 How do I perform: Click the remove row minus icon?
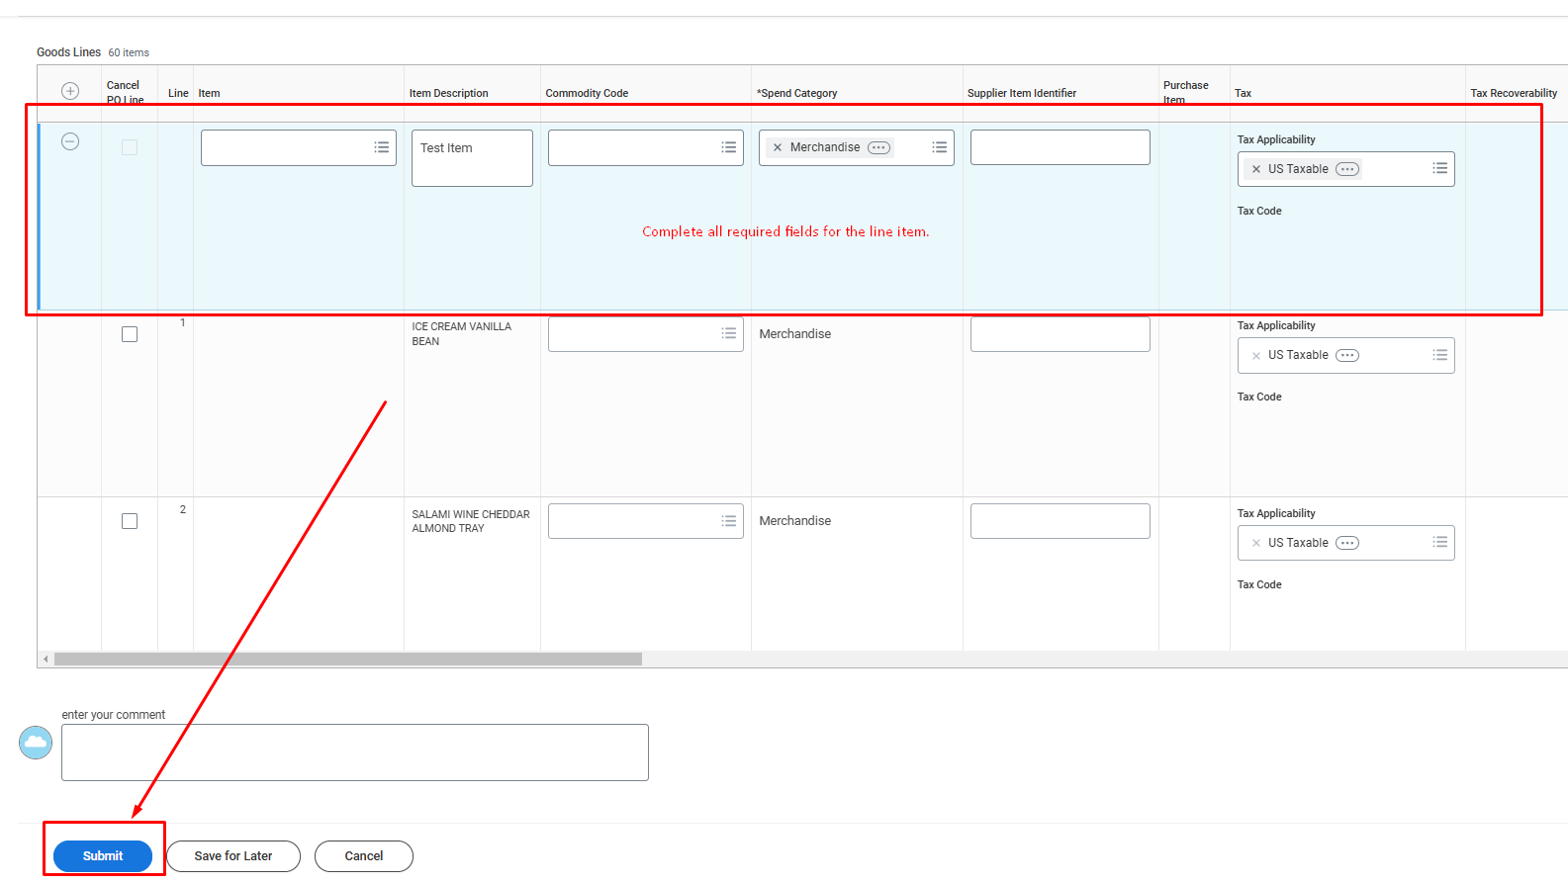(x=70, y=141)
